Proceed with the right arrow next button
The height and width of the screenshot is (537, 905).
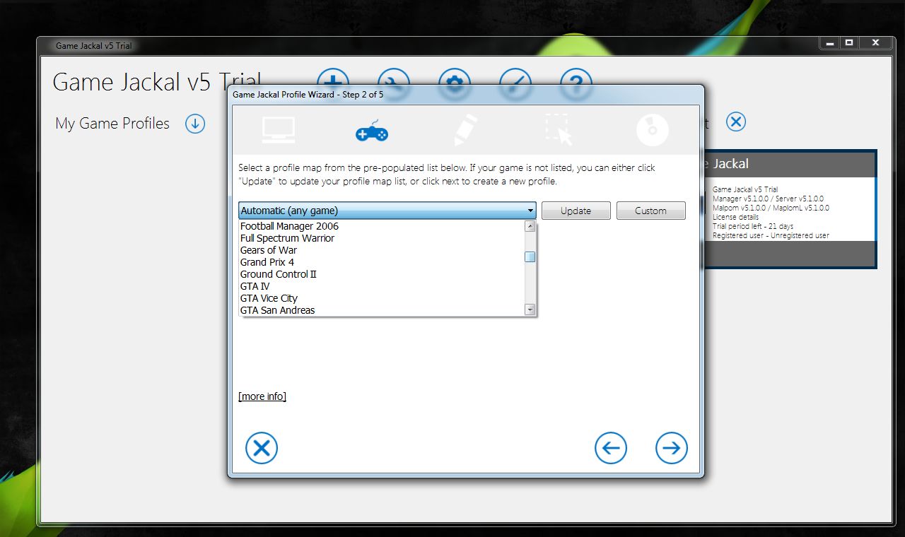click(672, 448)
